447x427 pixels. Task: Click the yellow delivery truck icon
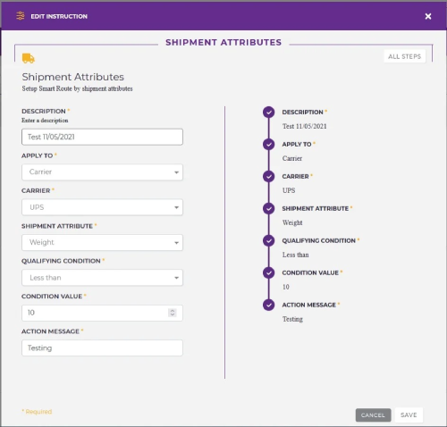(x=29, y=58)
